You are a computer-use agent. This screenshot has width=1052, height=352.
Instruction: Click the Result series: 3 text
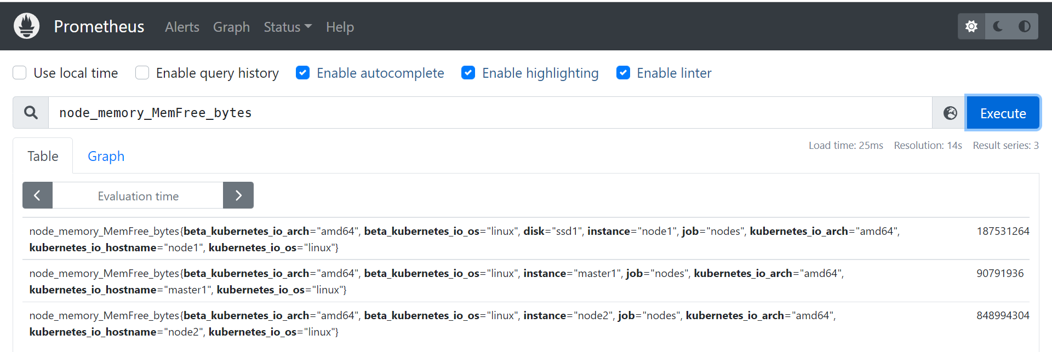1005,145
